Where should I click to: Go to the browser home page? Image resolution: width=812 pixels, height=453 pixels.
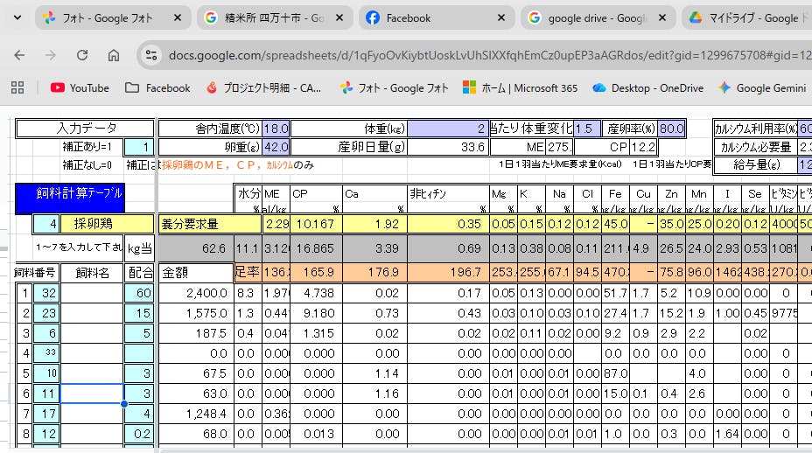tap(114, 55)
